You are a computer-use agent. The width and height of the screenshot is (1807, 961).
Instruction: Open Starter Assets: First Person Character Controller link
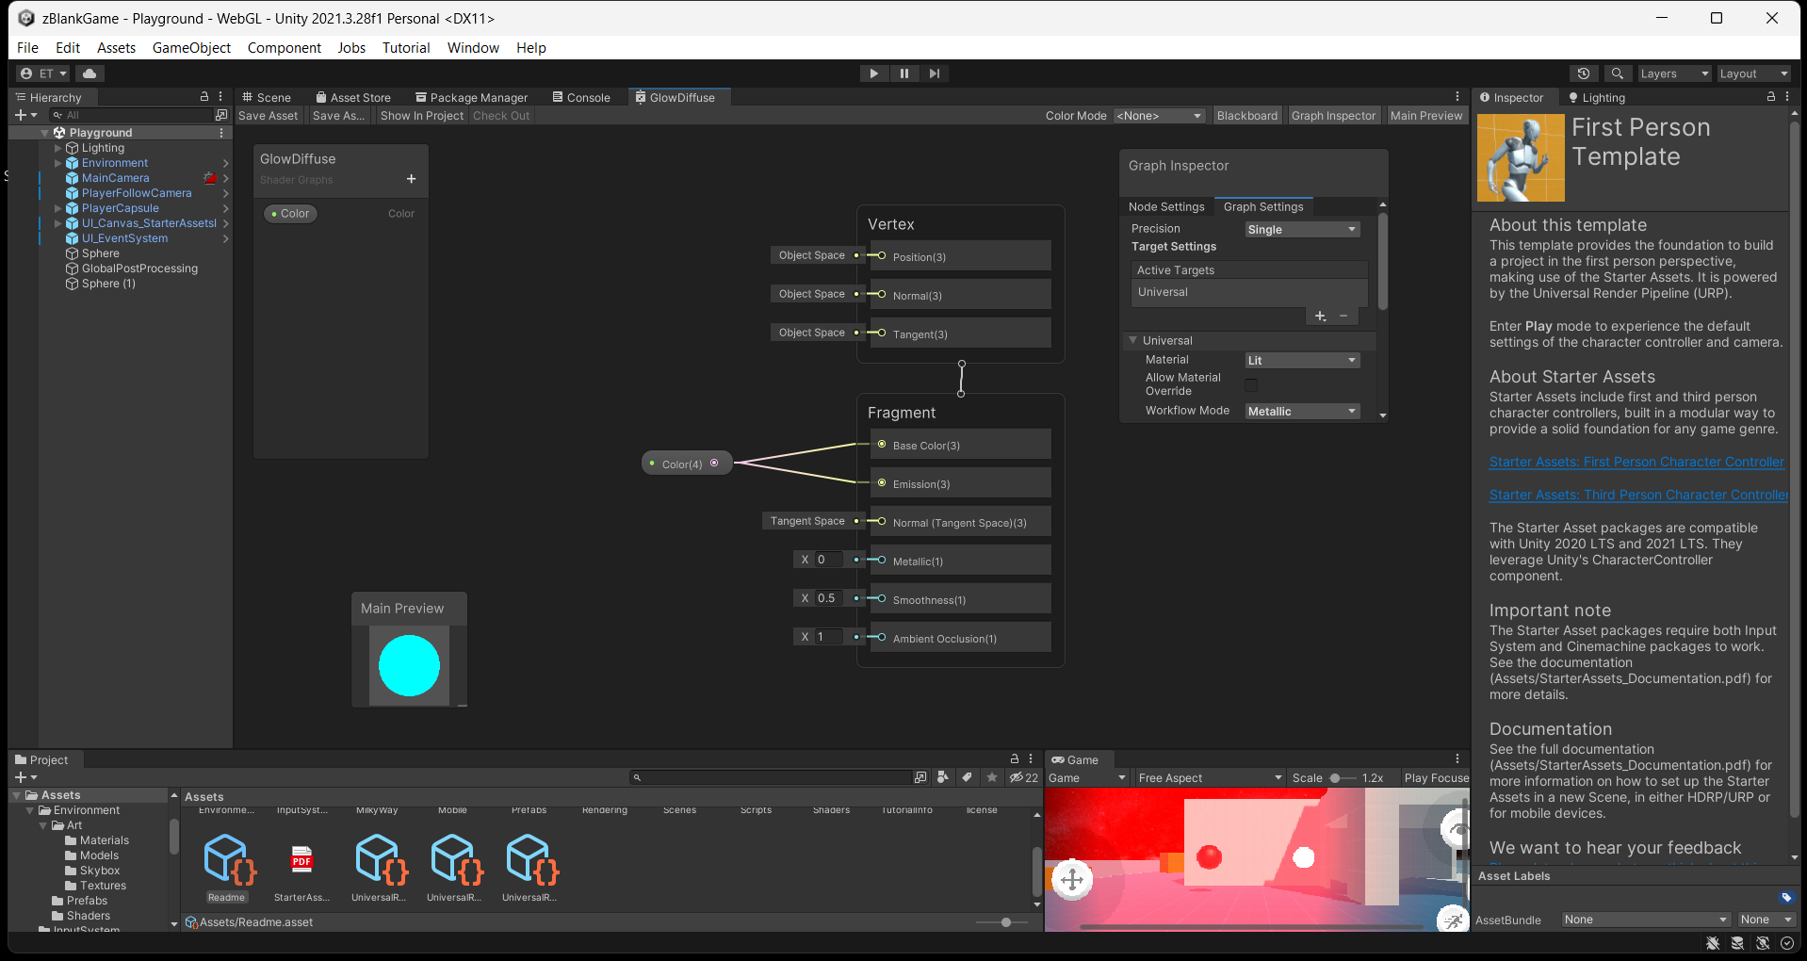click(1636, 462)
